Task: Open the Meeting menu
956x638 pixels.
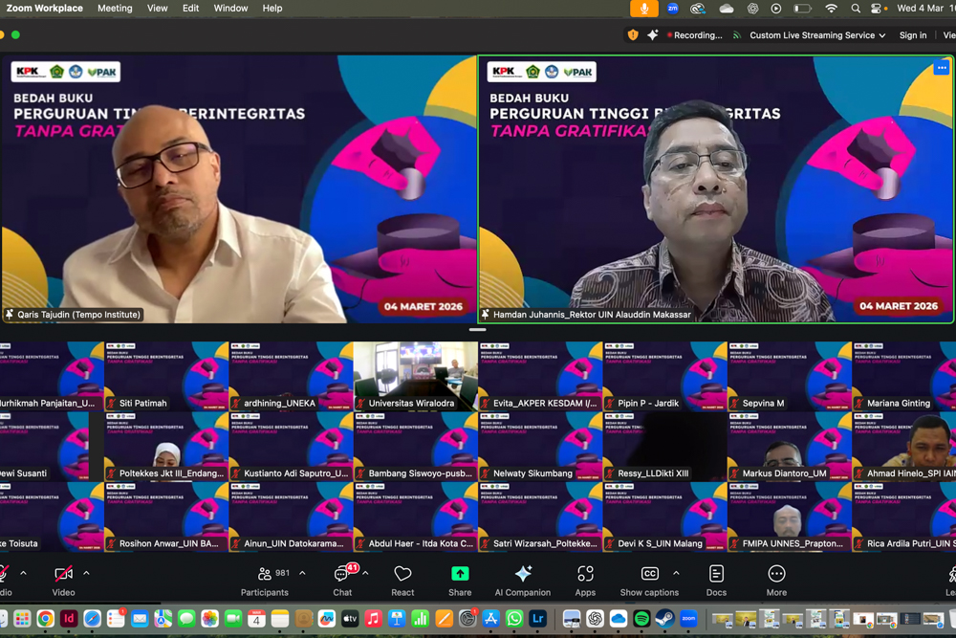Action: click(115, 9)
